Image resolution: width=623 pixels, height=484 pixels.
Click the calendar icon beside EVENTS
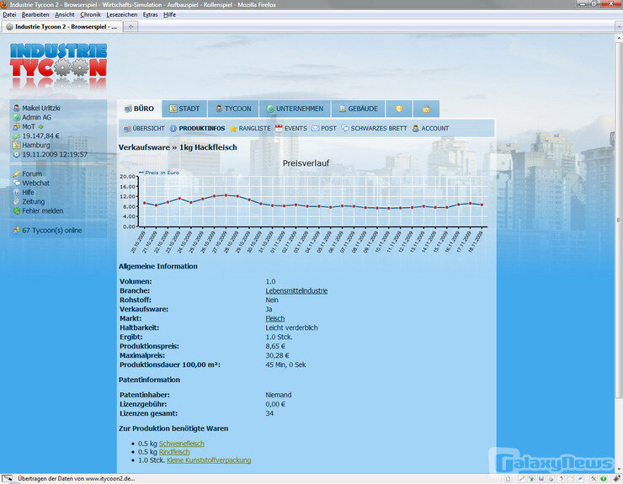coord(279,128)
